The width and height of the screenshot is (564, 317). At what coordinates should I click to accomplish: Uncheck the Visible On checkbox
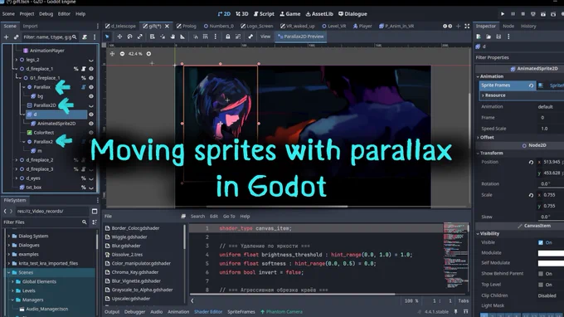[x=541, y=242]
